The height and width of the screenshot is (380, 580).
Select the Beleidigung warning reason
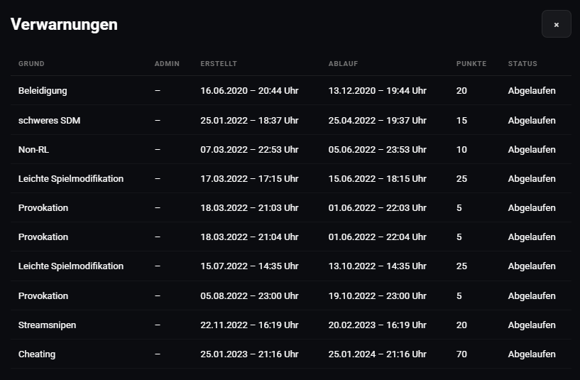click(x=43, y=91)
